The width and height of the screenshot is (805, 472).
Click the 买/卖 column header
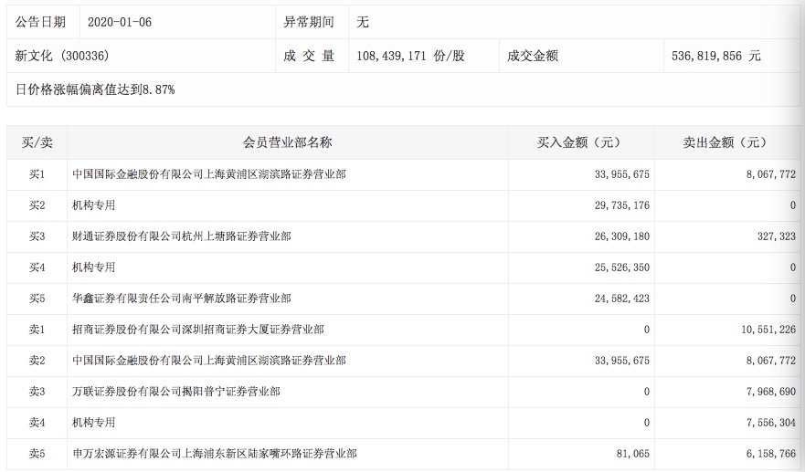tap(37, 142)
